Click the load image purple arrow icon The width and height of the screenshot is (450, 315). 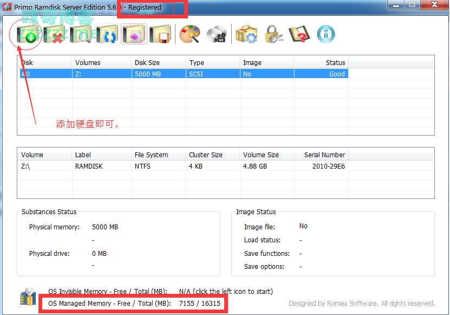click(x=134, y=35)
